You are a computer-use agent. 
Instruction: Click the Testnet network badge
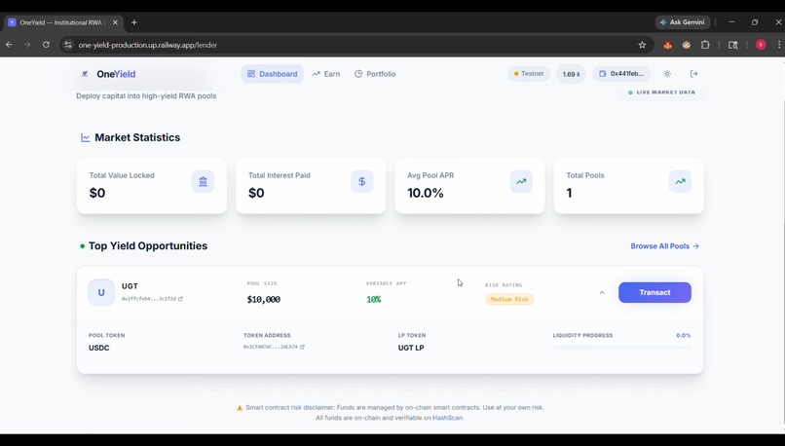[529, 74]
